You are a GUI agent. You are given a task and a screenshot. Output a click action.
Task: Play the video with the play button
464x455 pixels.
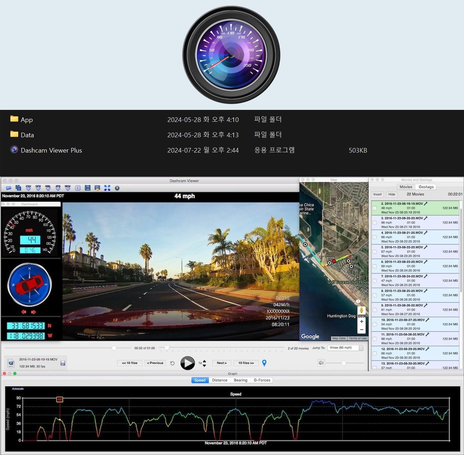[187, 363]
